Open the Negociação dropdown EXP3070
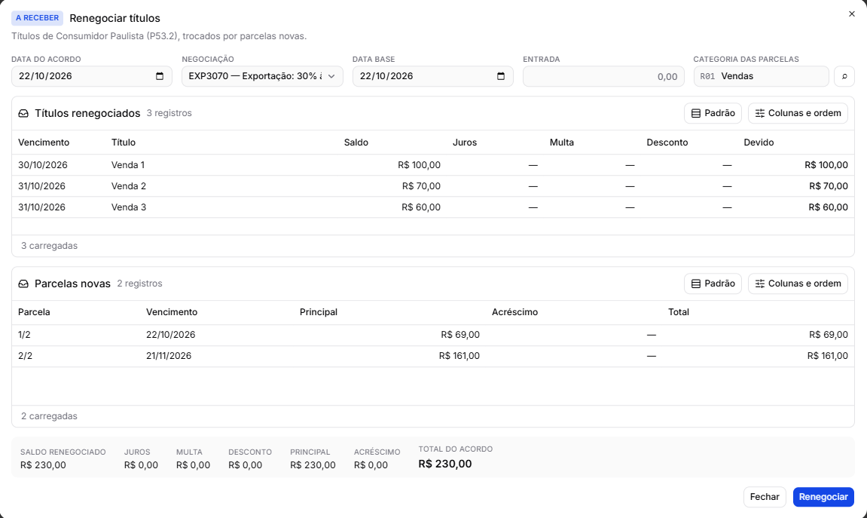 click(x=262, y=76)
